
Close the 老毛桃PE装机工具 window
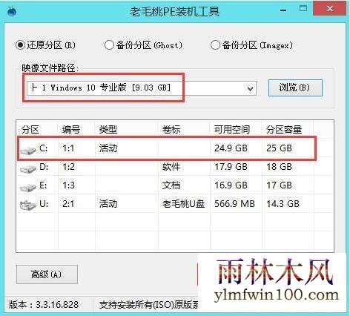click(x=330, y=9)
